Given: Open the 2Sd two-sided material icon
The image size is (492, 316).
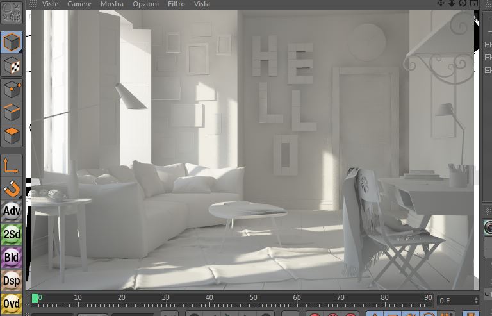Looking at the screenshot, I should tap(12, 235).
